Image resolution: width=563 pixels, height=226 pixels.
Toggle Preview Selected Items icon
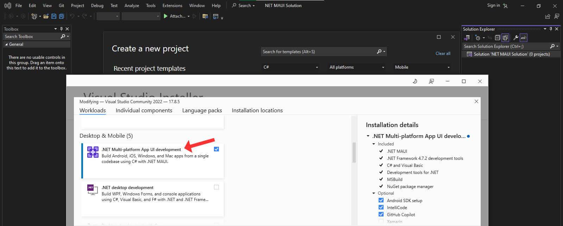click(x=524, y=38)
